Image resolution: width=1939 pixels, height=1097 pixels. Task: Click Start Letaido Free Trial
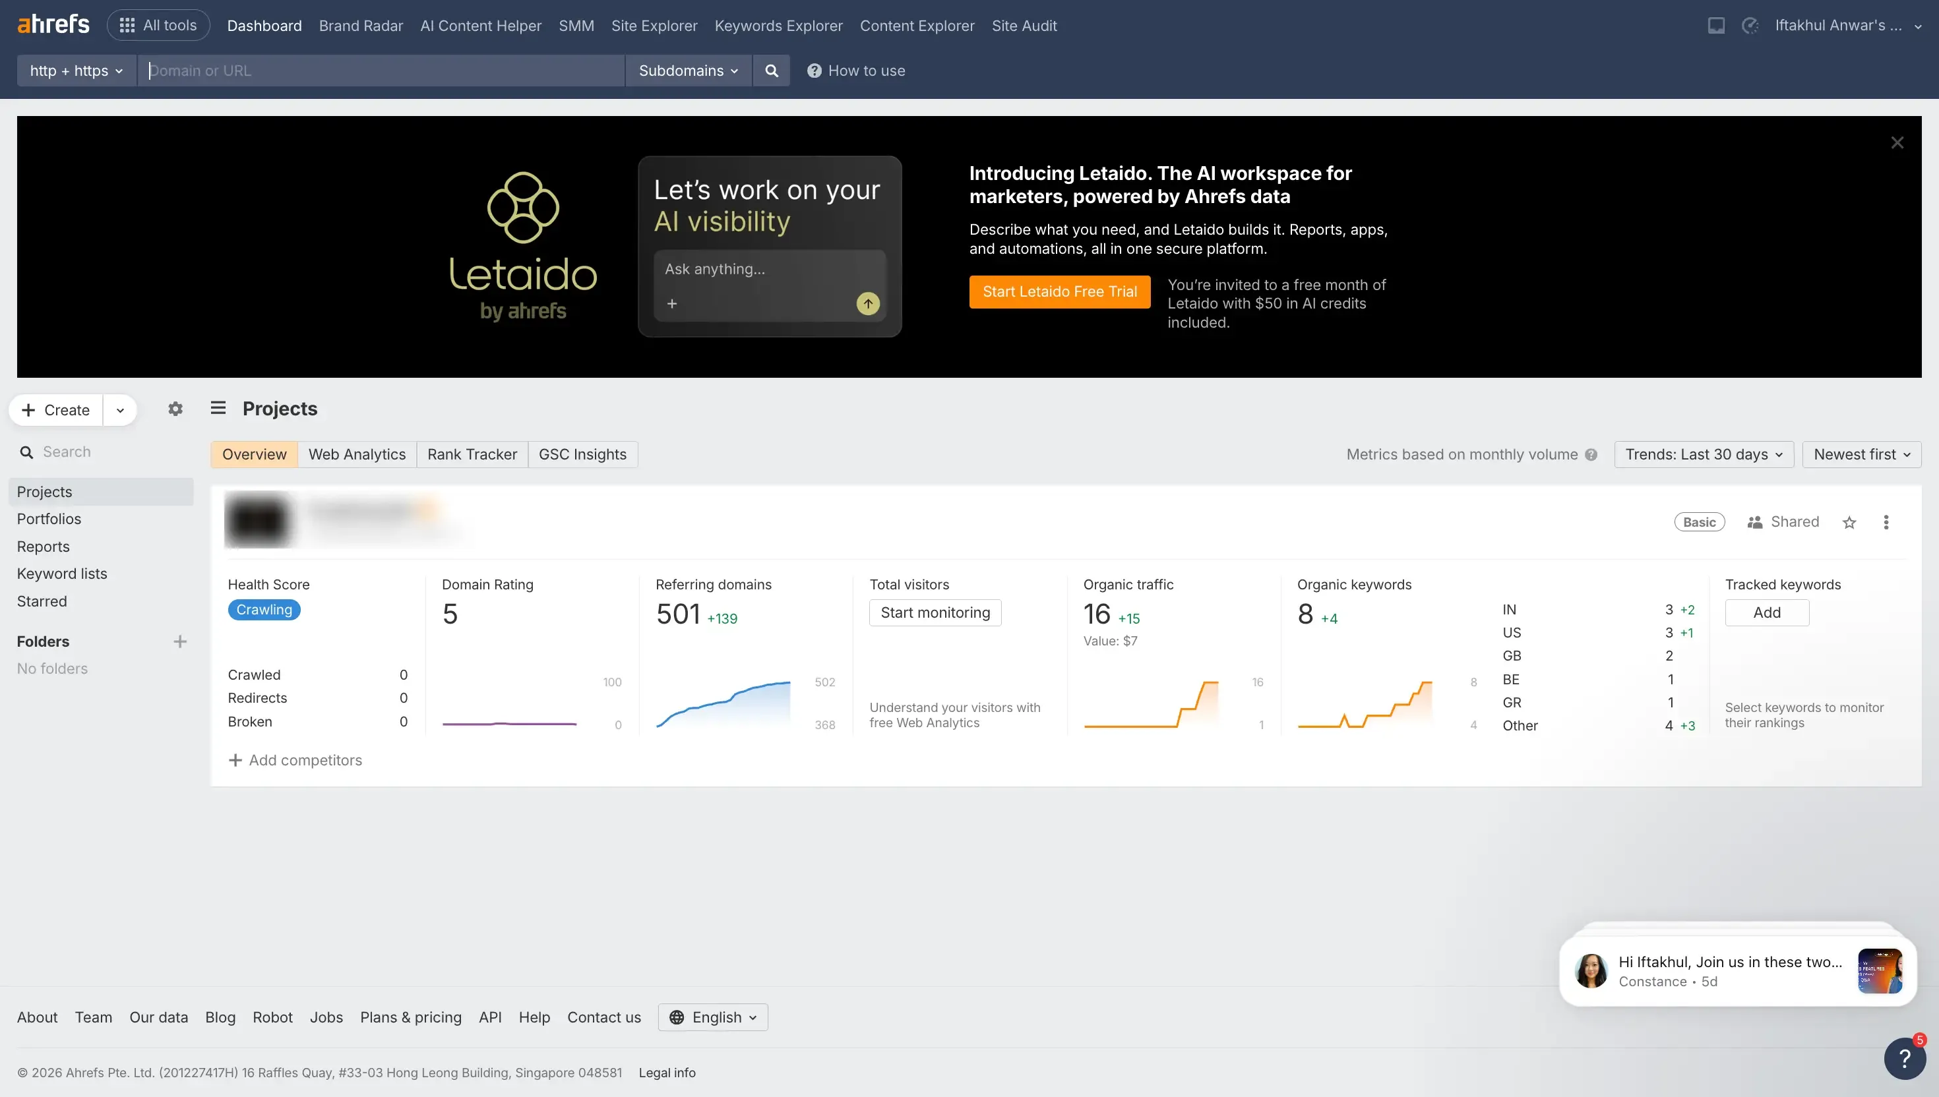point(1060,291)
